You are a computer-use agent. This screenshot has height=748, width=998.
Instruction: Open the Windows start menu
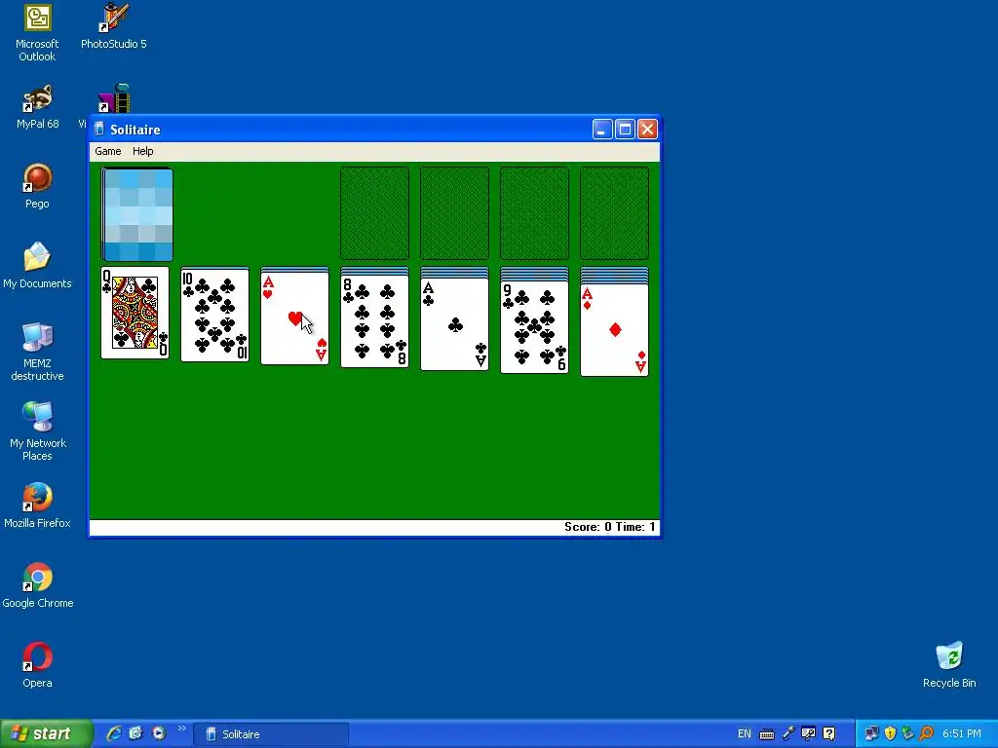point(46,734)
